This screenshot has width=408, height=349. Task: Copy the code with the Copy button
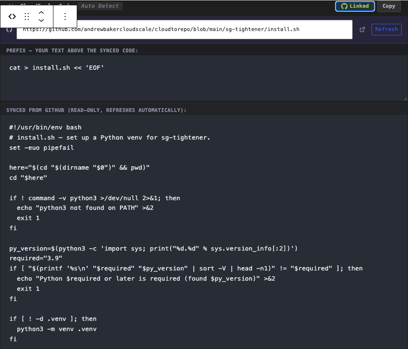(389, 6)
